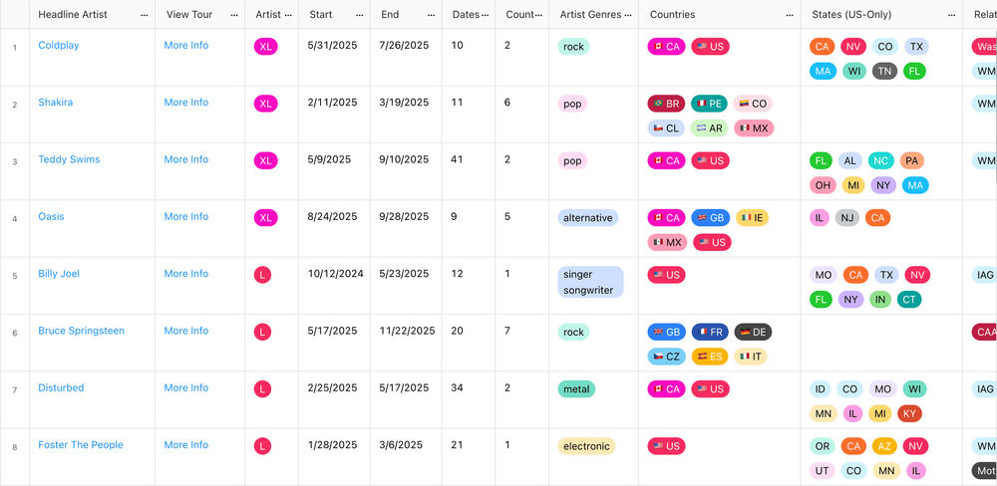Viewport: 997px width, 486px height.
Task: Click the CL country tag in Shakira row
Action: pyautogui.click(x=666, y=127)
